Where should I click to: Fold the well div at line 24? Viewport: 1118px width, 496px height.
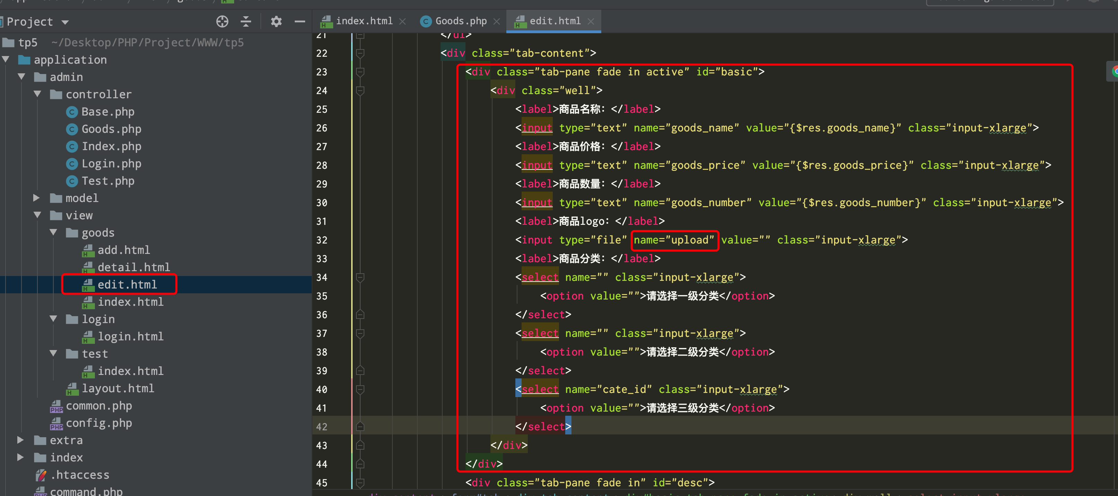(360, 91)
